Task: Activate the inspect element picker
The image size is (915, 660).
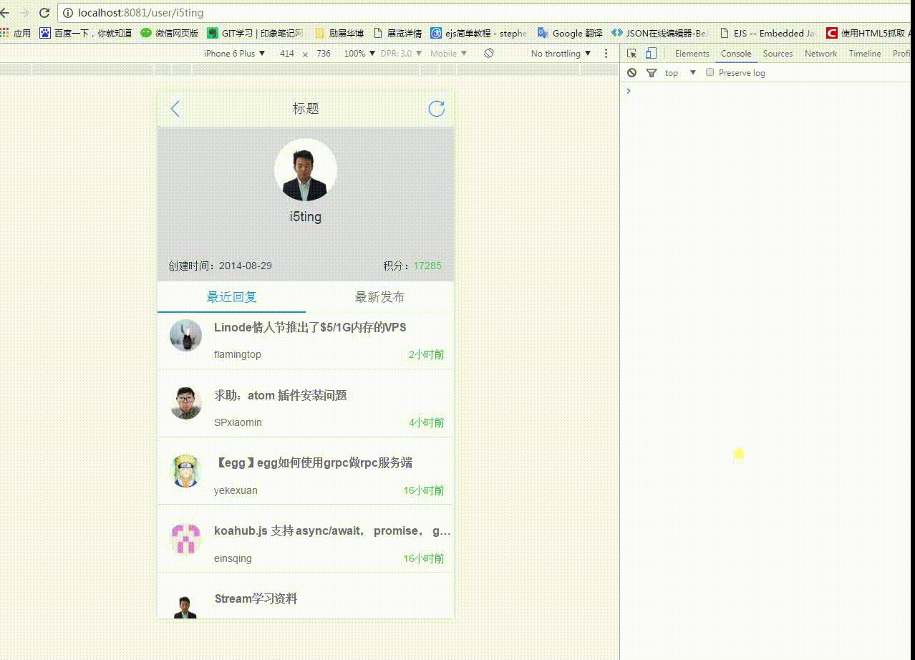Action: (632, 54)
